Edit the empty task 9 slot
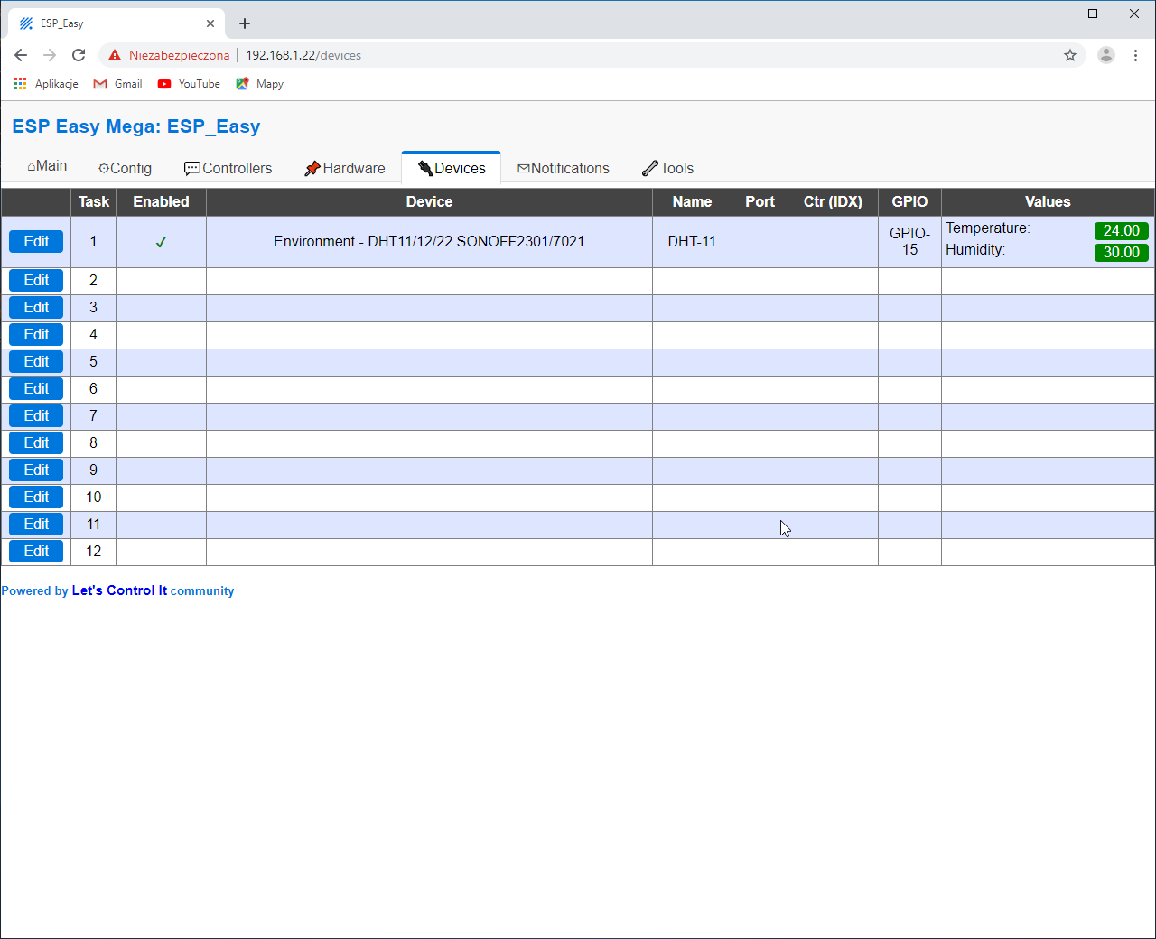 (36, 469)
